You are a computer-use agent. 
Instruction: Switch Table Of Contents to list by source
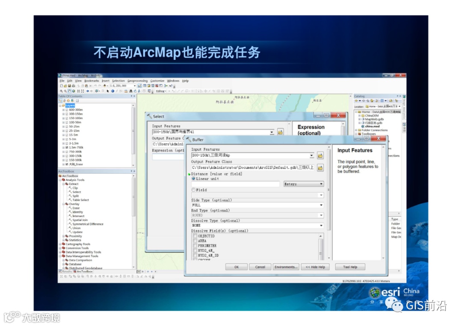pyautogui.click(x=65, y=101)
